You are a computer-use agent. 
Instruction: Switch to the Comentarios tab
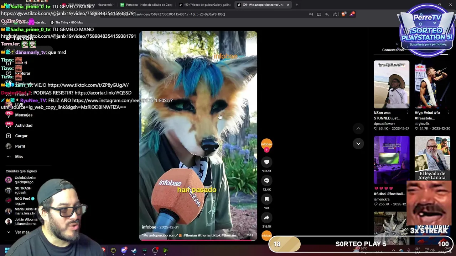click(393, 50)
